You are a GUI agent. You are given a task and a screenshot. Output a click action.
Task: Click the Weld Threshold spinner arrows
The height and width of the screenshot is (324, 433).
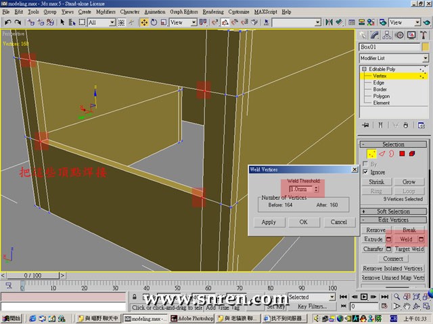(x=317, y=189)
